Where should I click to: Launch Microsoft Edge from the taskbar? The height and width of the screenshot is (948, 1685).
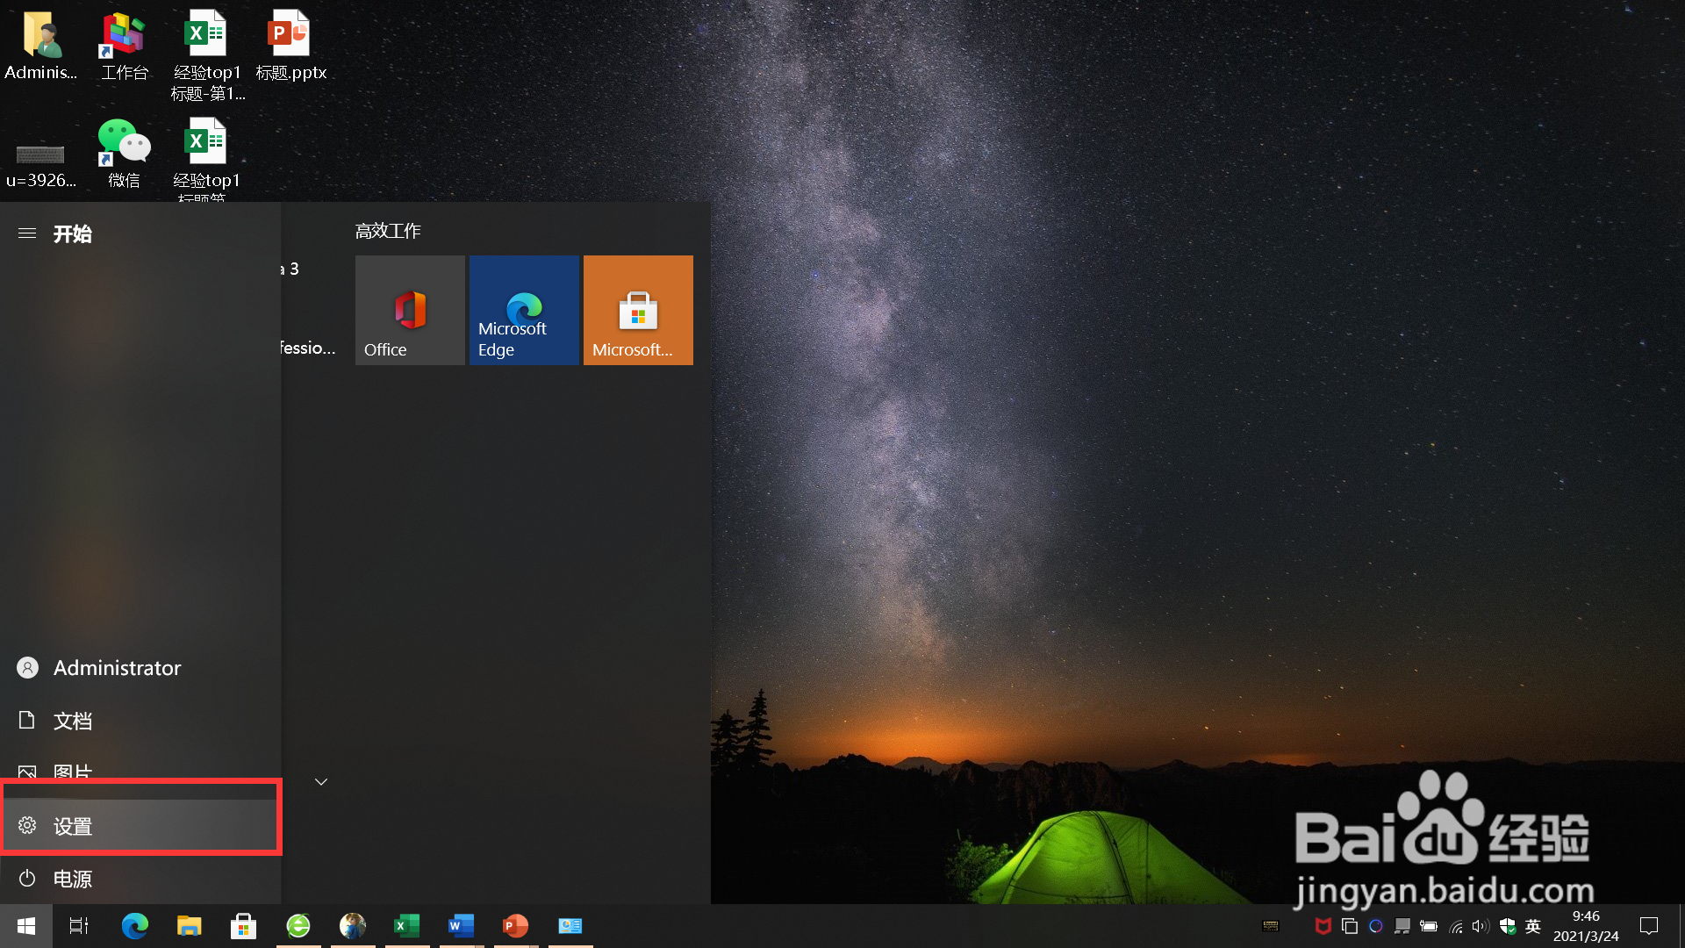(x=135, y=925)
